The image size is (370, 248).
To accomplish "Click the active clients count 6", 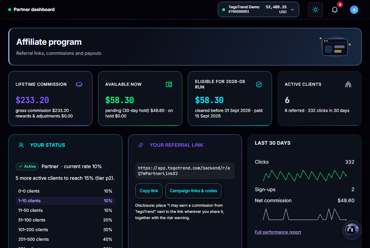I will pos(287,100).
